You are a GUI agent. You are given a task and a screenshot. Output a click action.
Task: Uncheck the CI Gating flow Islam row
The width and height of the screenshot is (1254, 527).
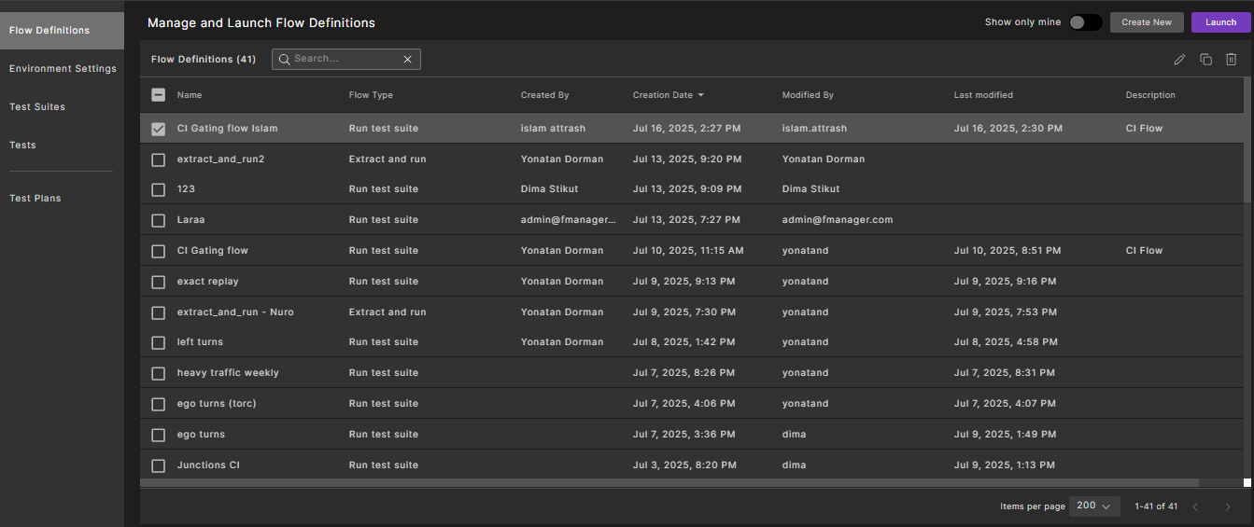pyautogui.click(x=159, y=129)
